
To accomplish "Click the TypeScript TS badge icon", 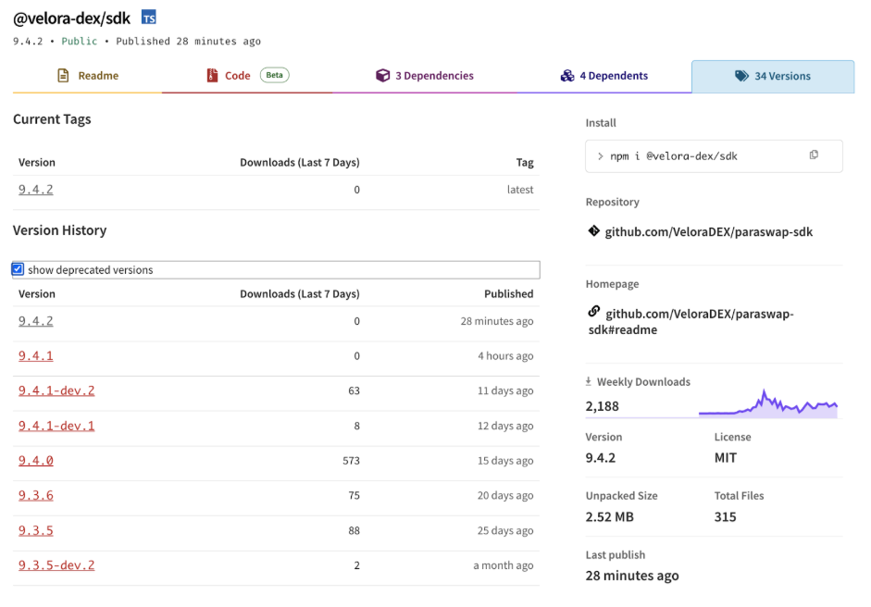I will (x=149, y=18).
